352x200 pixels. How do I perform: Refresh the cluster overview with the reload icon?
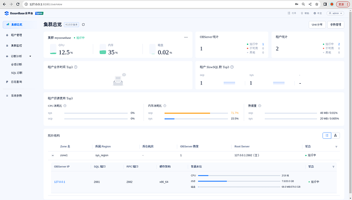(x=83, y=24)
